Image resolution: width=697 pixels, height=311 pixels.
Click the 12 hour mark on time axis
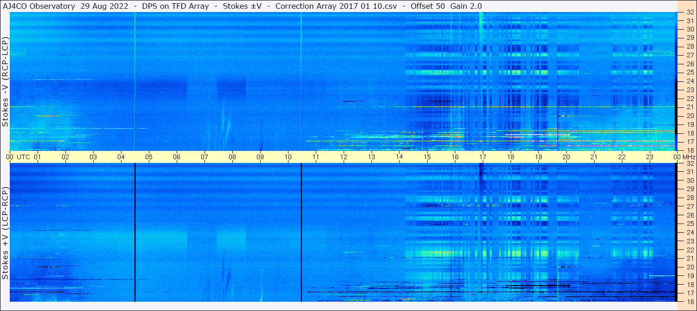(344, 157)
